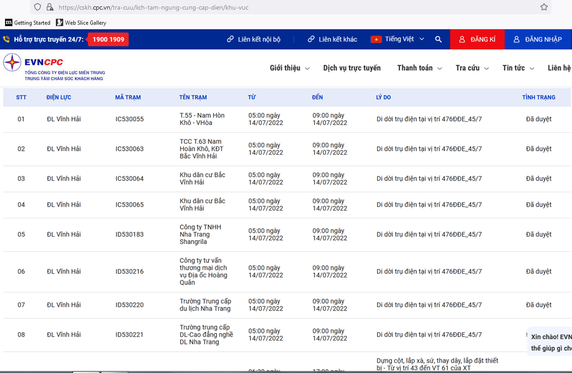Click the search magnifier icon in header
The image size is (572, 373).
pyautogui.click(x=438, y=40)
